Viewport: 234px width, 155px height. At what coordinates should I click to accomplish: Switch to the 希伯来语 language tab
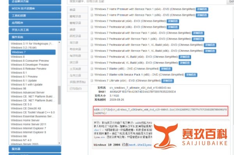coord(78,49)
